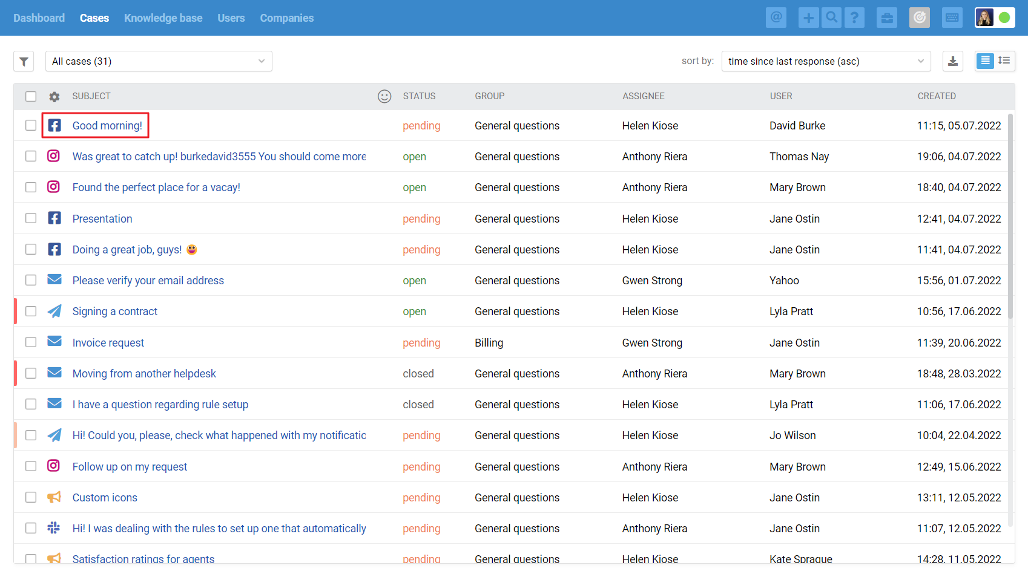Click the briefcase icon in header
Screen dimensions: 1028x577
[x=887, y=18]
